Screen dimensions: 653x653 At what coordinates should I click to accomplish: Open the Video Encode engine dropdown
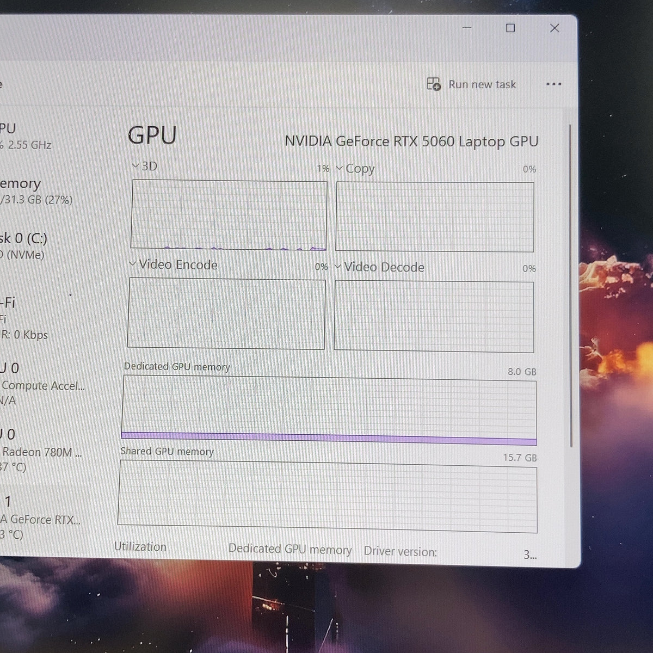click(132, 264)
